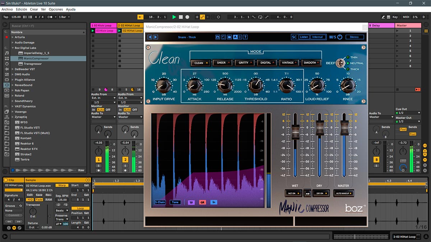Toggle the metronome icon next to time signature
This screenshot has width=431, height=242.
pyautogui.click(x=51, y=17)
